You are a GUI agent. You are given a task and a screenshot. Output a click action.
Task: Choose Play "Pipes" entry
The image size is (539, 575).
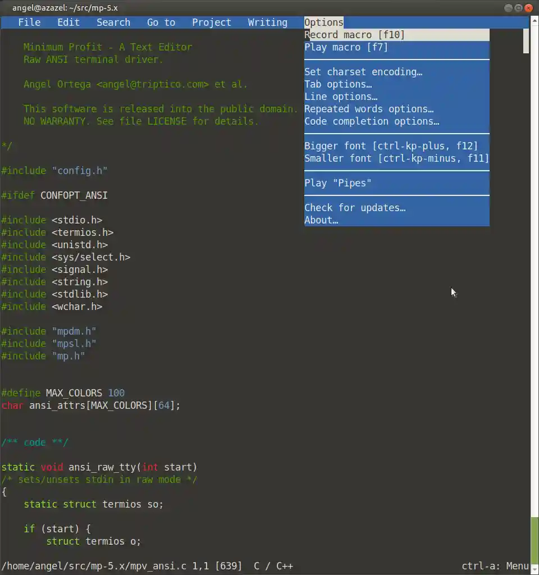[397, 183]
